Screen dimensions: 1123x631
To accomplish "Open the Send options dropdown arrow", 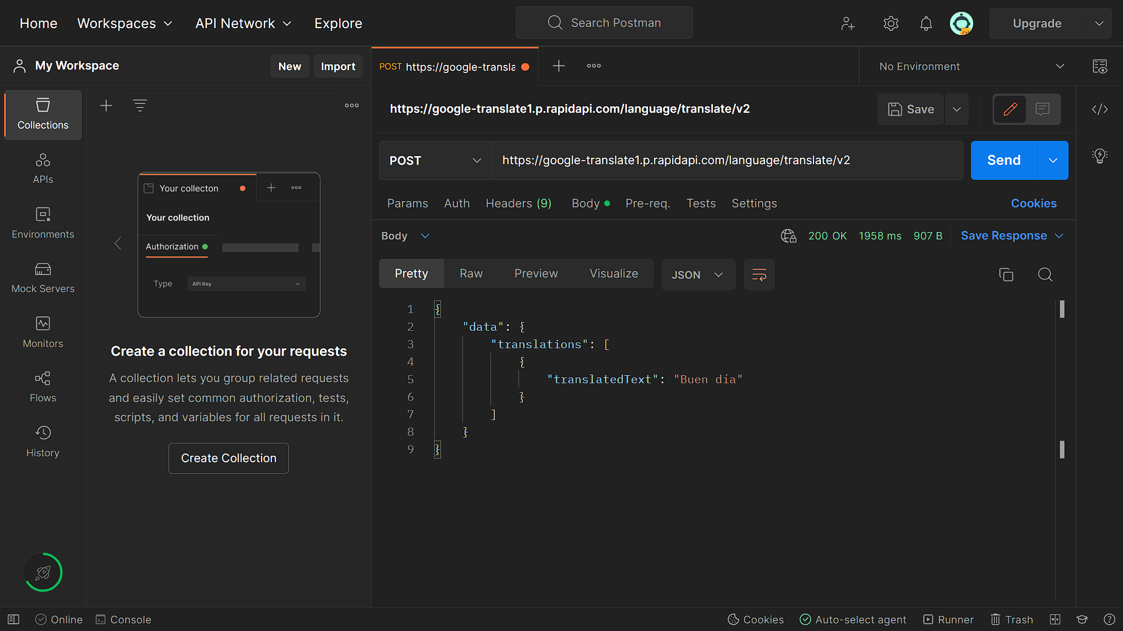I will 1053,160.
